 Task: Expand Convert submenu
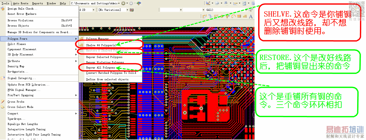point(39,114)
